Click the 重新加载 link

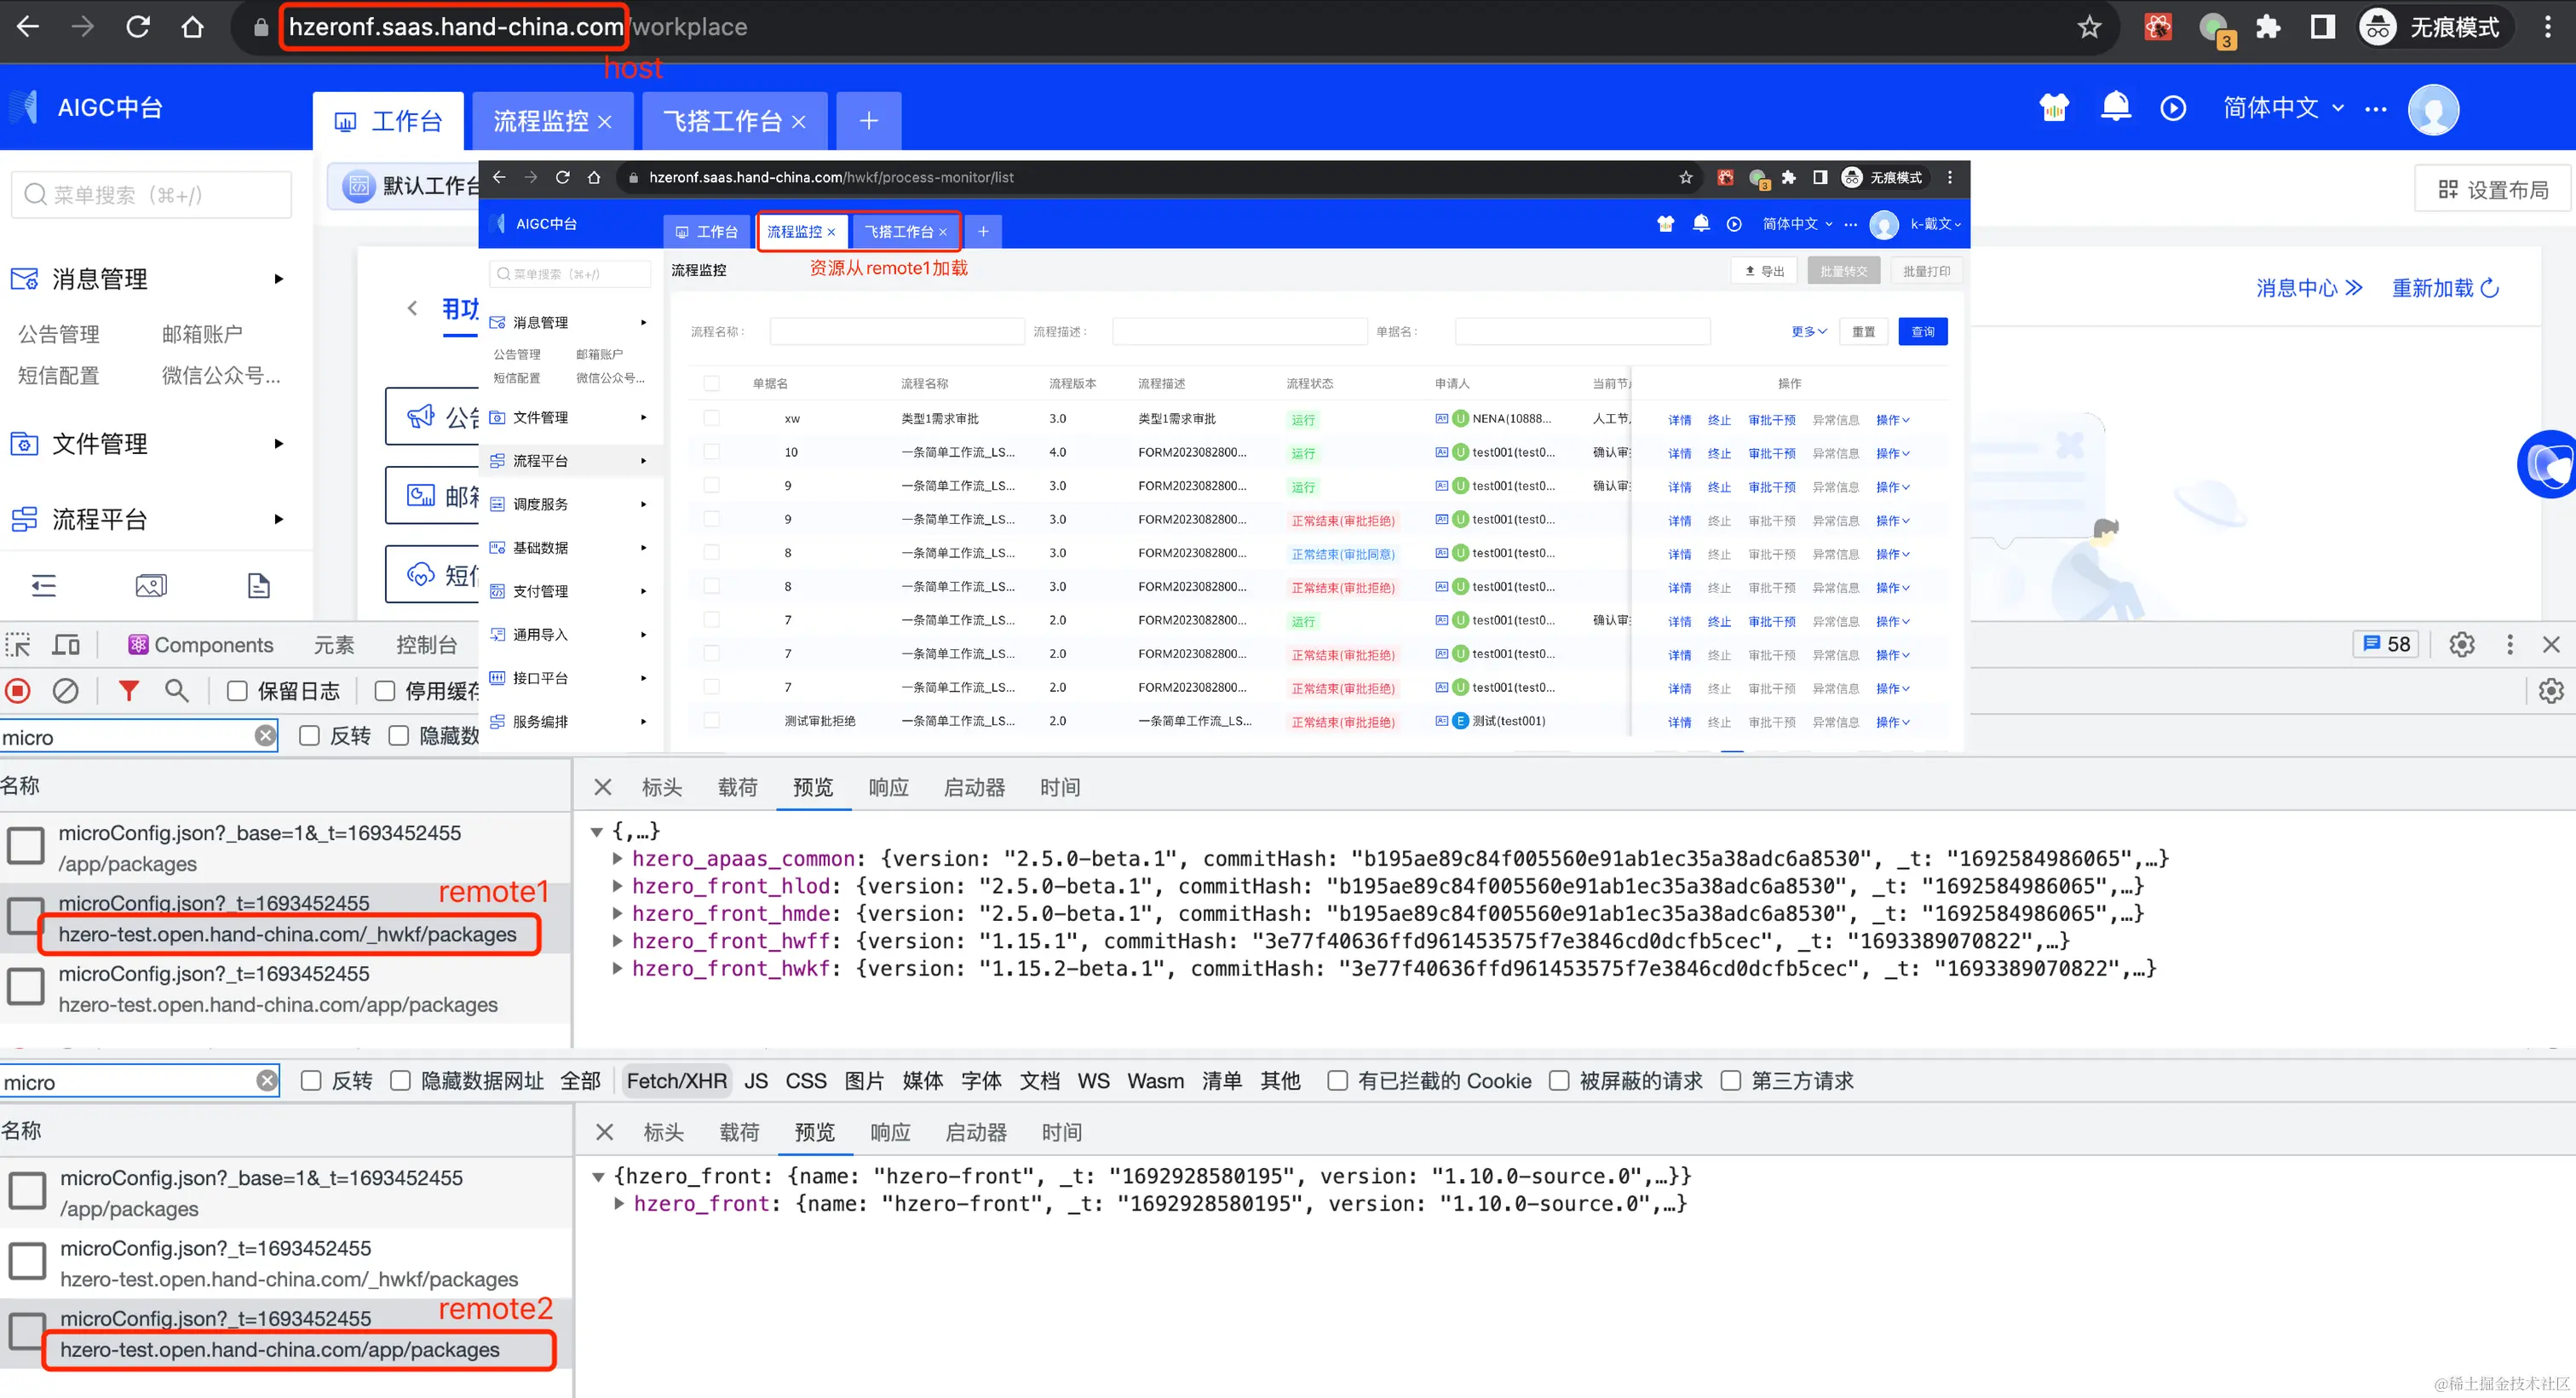point(2444,288)
